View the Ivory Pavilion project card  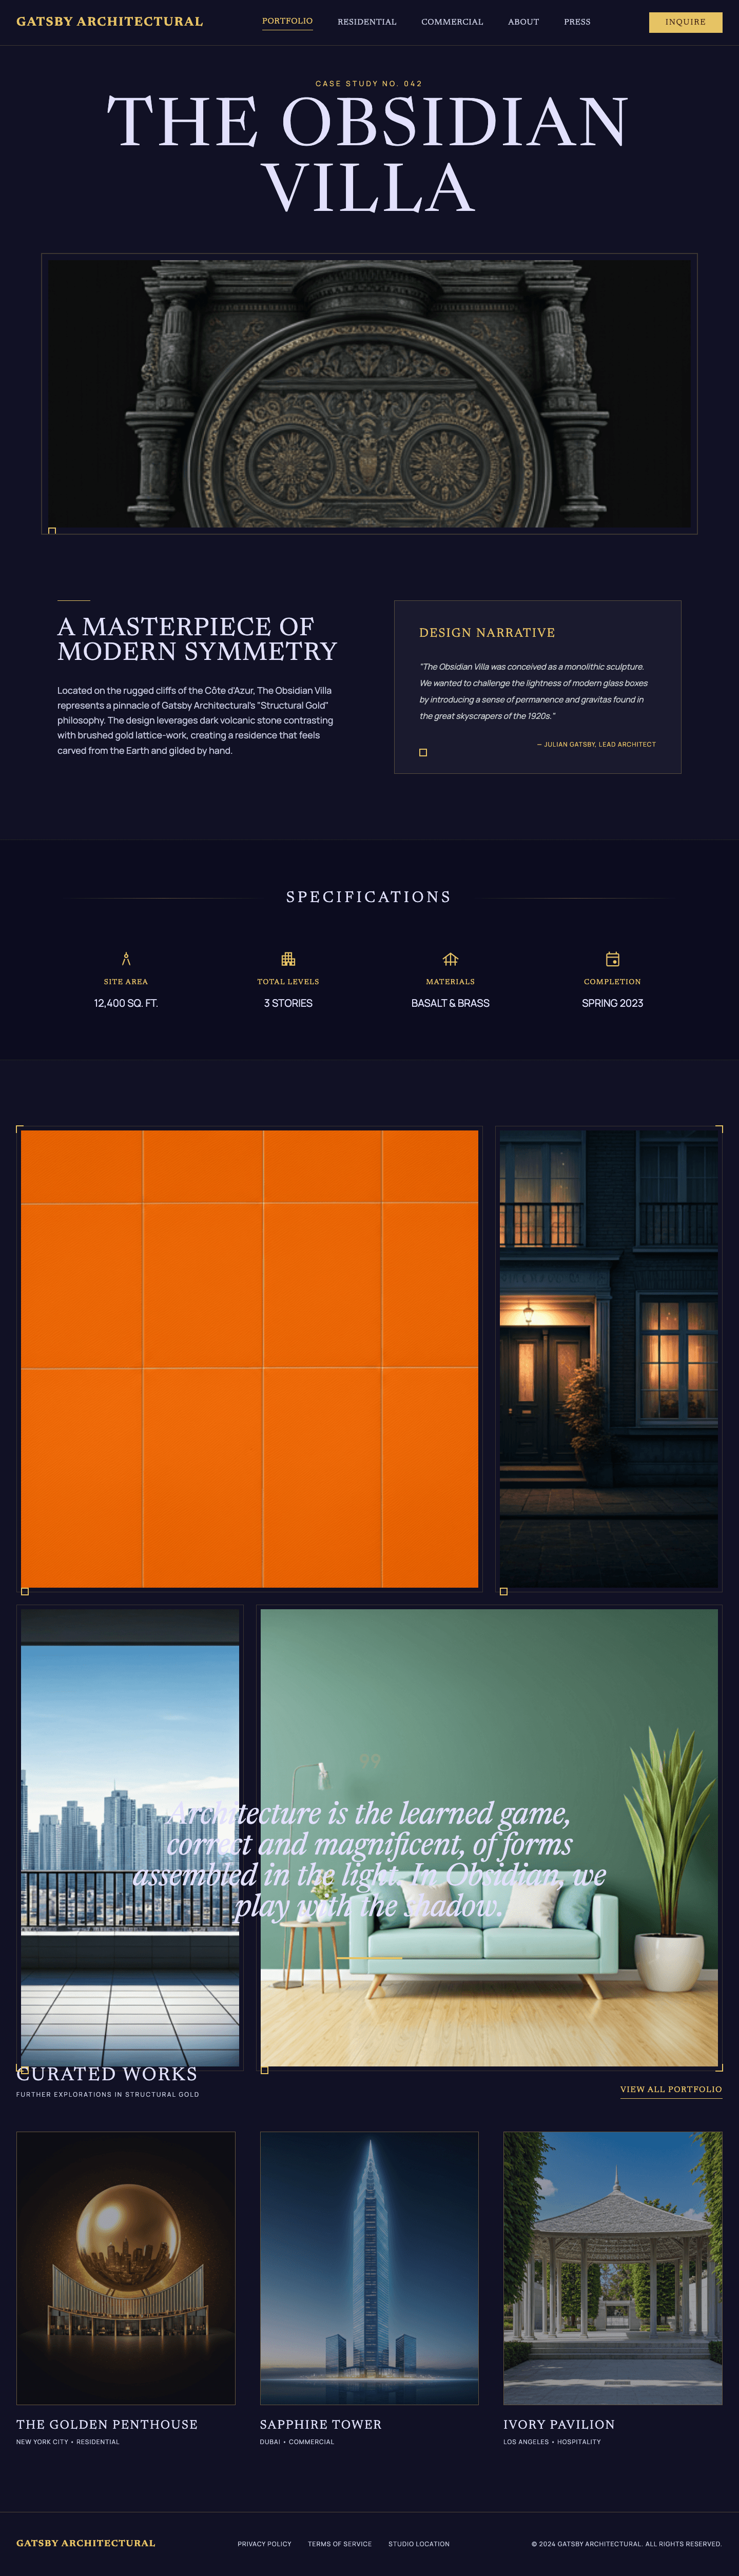click(612, 2267)
